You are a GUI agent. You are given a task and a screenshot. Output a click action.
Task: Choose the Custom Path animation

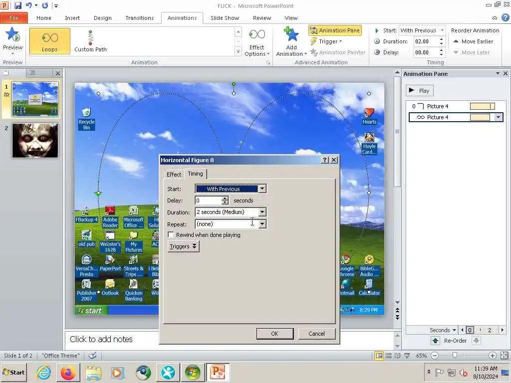(90, 41)
